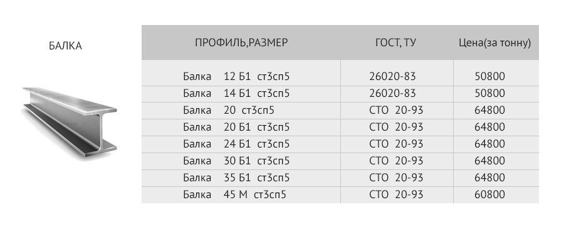This screenshot has width=564, height=230.
Task: Click the Цена(за тонну) column header
Action: 495,43
